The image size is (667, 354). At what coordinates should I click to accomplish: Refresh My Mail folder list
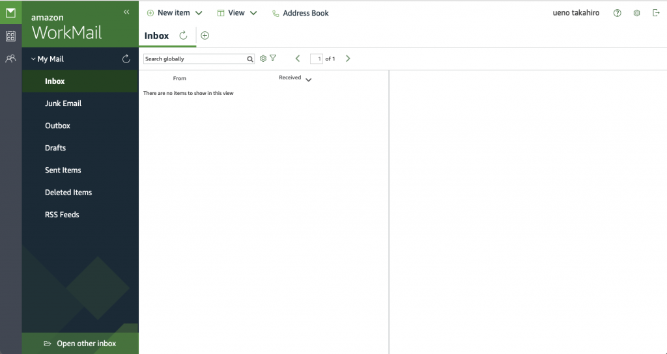pos(126,59)
